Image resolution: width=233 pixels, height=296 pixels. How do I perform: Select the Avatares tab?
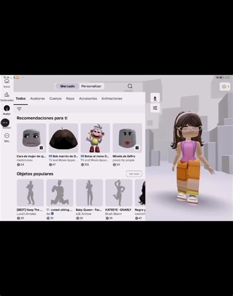38,98
